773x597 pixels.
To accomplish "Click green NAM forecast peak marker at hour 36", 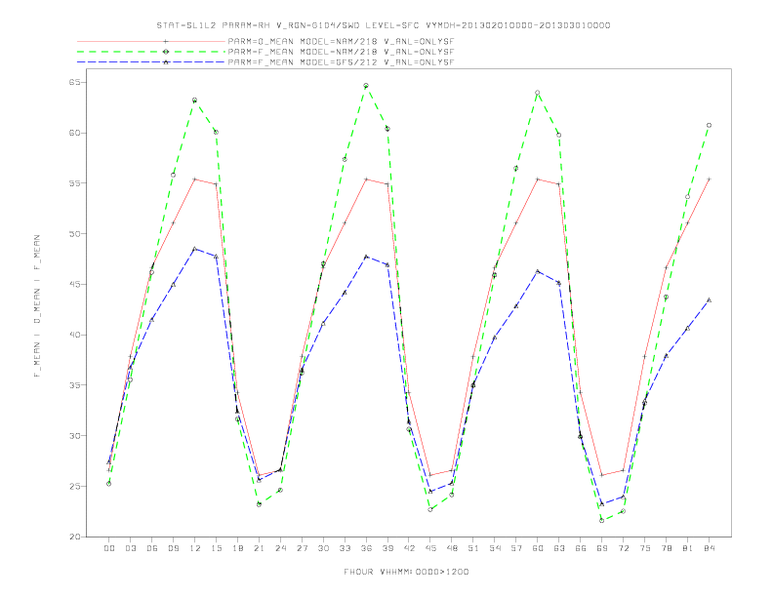I will click(x=366, y=86).
